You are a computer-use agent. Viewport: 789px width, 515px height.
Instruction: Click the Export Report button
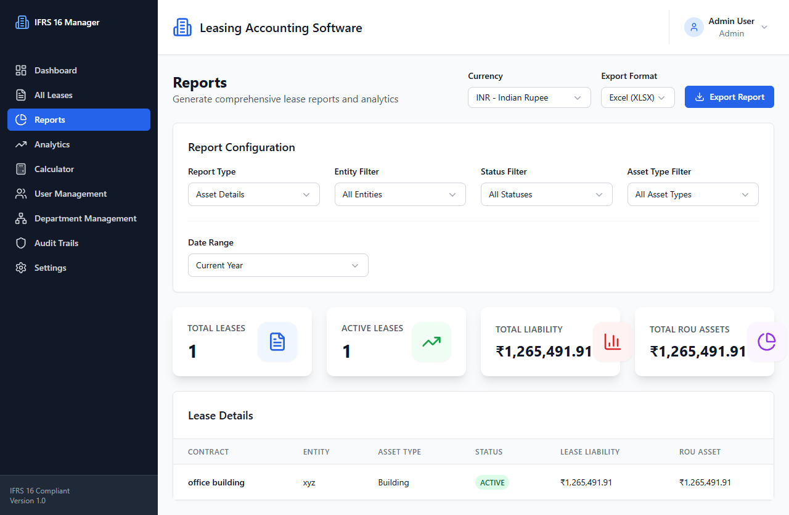click(729, 97)
